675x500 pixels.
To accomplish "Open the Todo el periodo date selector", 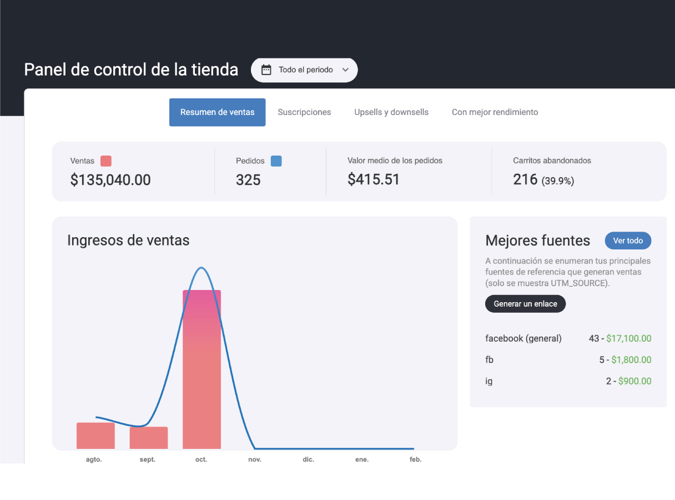I will (x=304, y=70).
